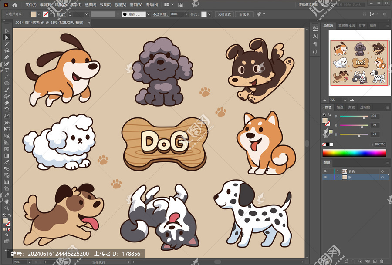This screenshot has width=392, height=265.
Task: Select the Paintbrush tool
Action: coord(7,90)
